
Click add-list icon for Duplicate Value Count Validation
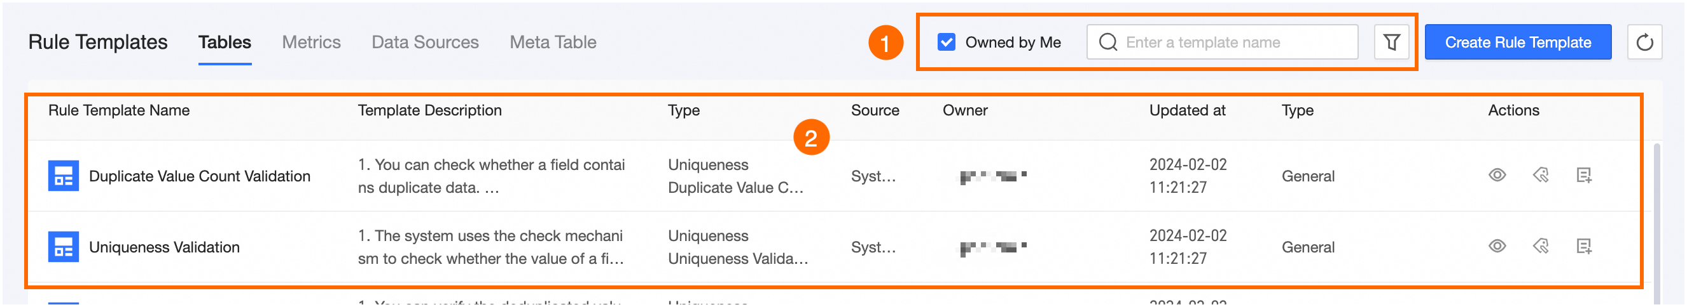(1583, 176)
